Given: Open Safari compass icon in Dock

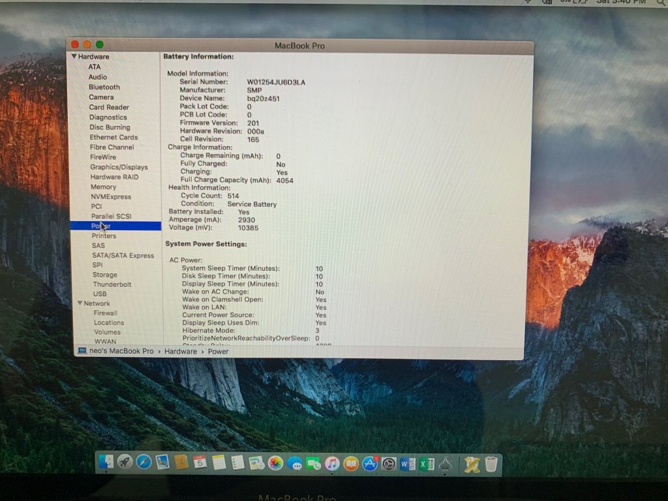Looking at the screenshot, I should (x=144, y=462).
